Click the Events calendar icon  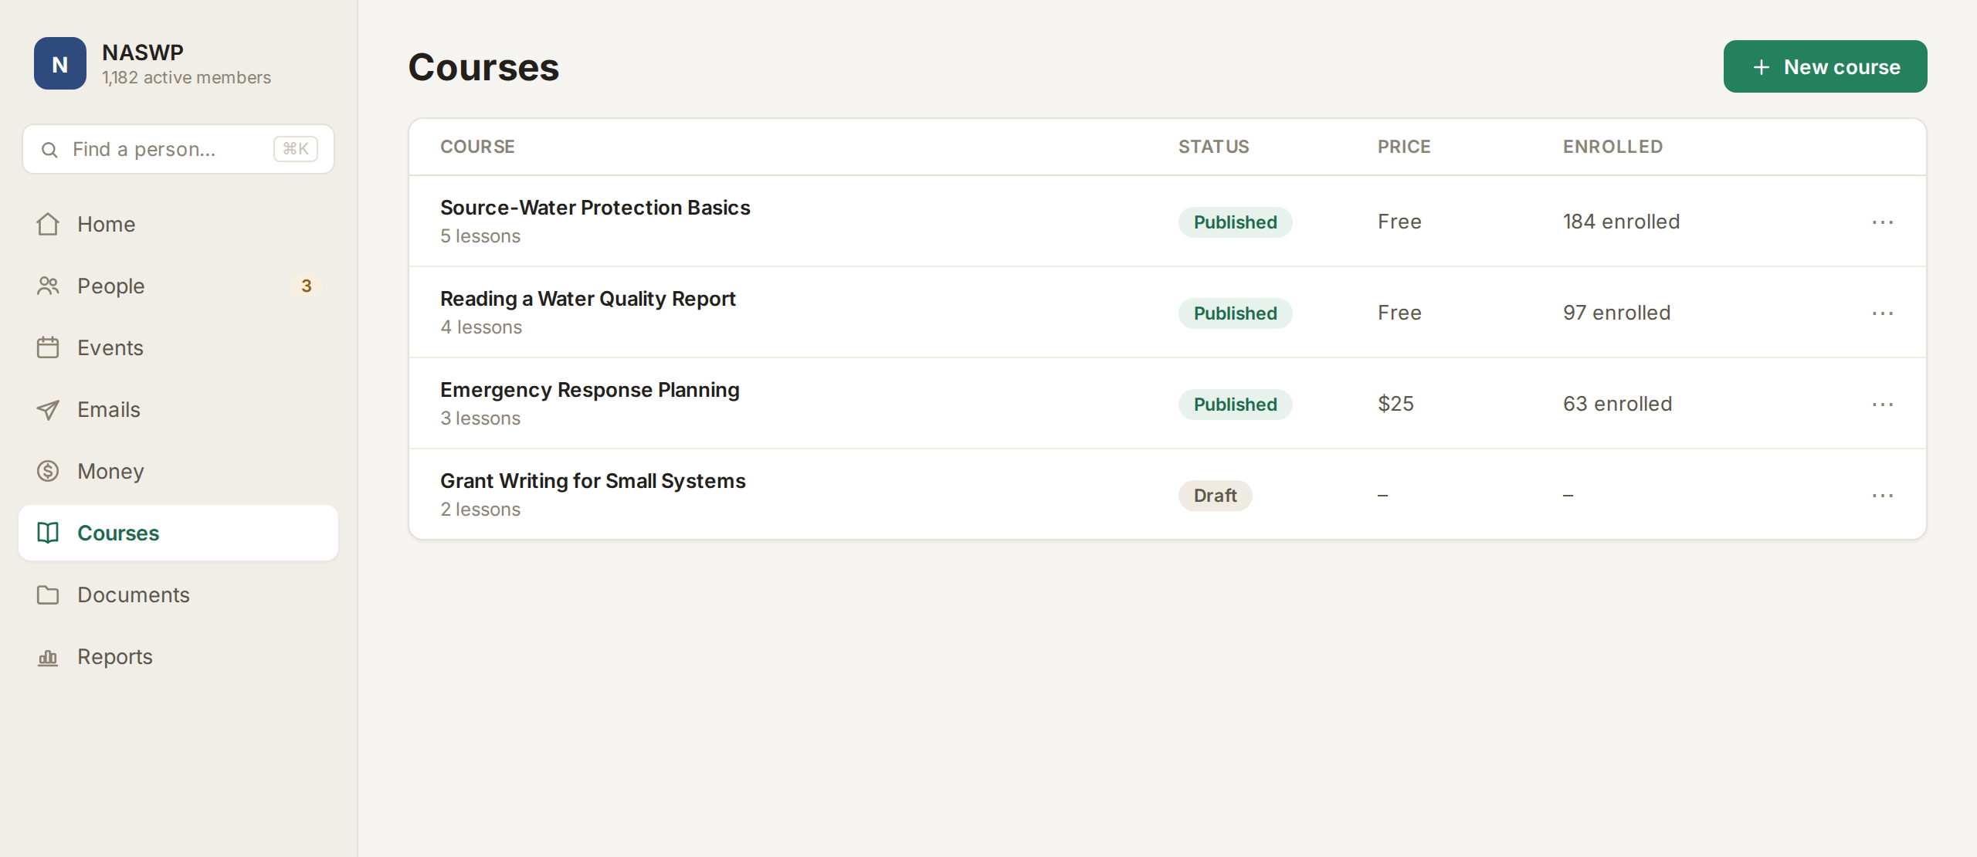[48, 347]
